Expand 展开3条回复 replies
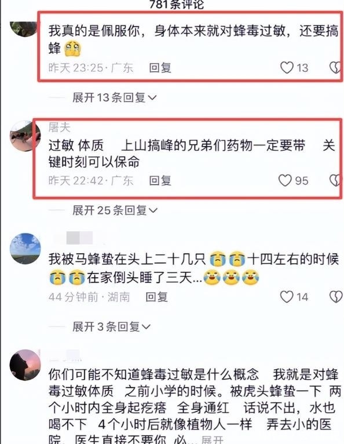Viewport: 344px width, 444px height. point(111,327)
